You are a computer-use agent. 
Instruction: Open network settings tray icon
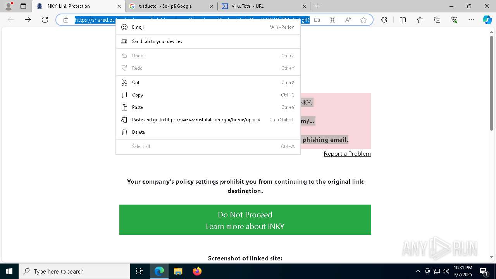point(437,271)
